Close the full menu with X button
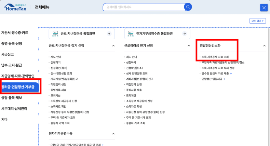 click(264, 8)
